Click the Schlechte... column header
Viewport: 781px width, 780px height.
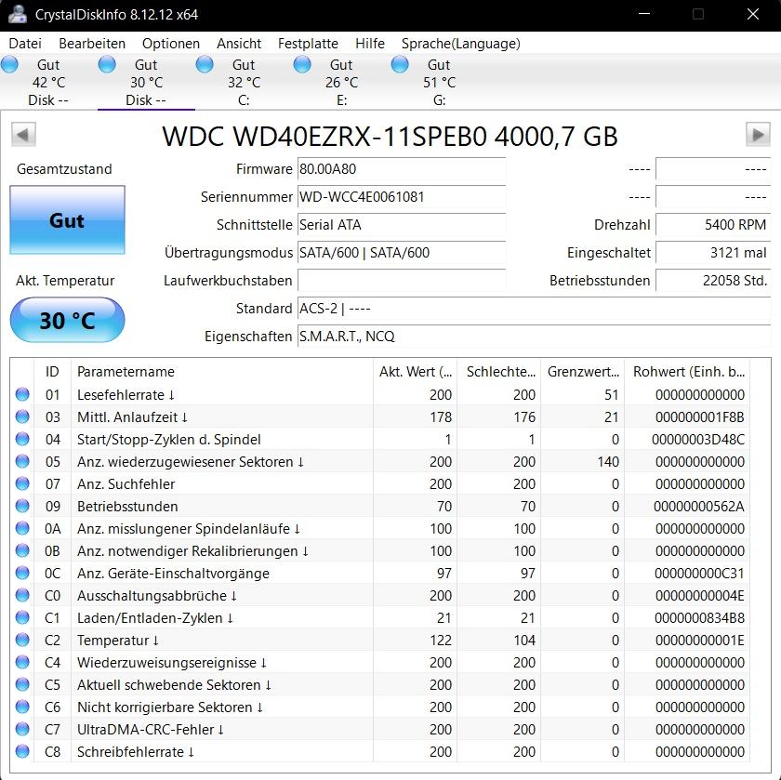(x=499, y=372)
